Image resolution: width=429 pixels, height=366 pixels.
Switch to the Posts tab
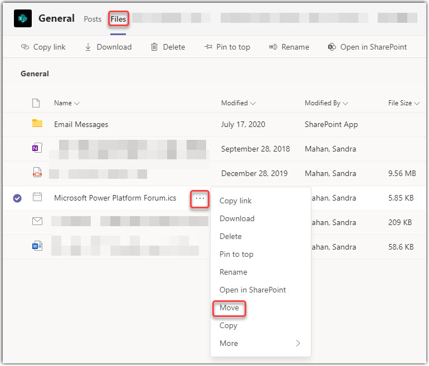point(92,19)
